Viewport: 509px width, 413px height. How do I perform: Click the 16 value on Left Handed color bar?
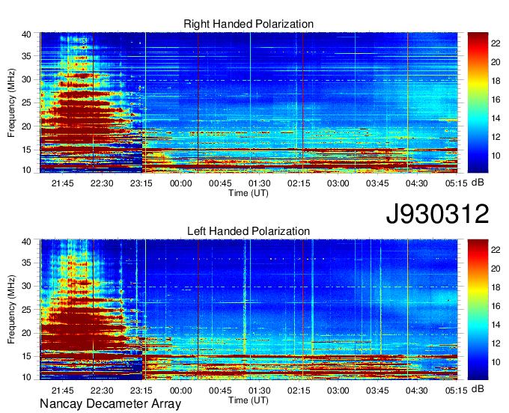click(496, 306)
